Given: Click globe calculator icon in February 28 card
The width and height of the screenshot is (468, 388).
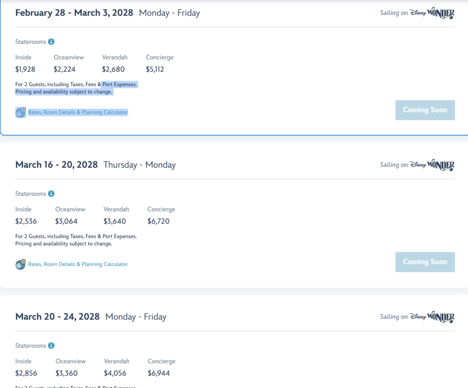Looking at the screenshot, I should tap(21, 112).
